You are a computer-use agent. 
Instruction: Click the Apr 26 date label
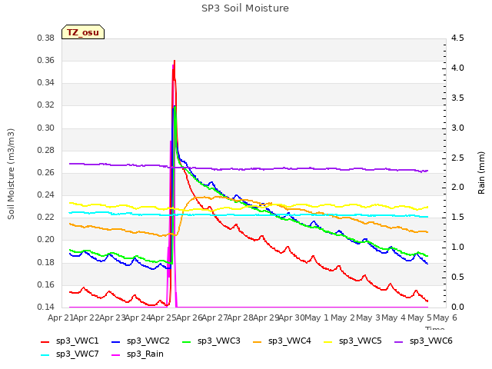pos(189,318)
